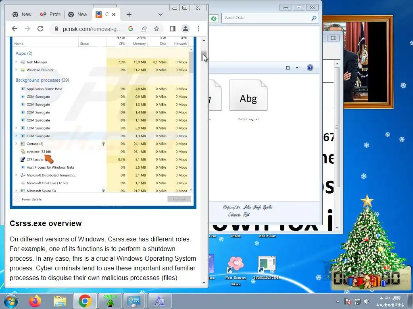Switch to Chrome in the taskbar
This screenshot has width=413, height=309.
85,301
